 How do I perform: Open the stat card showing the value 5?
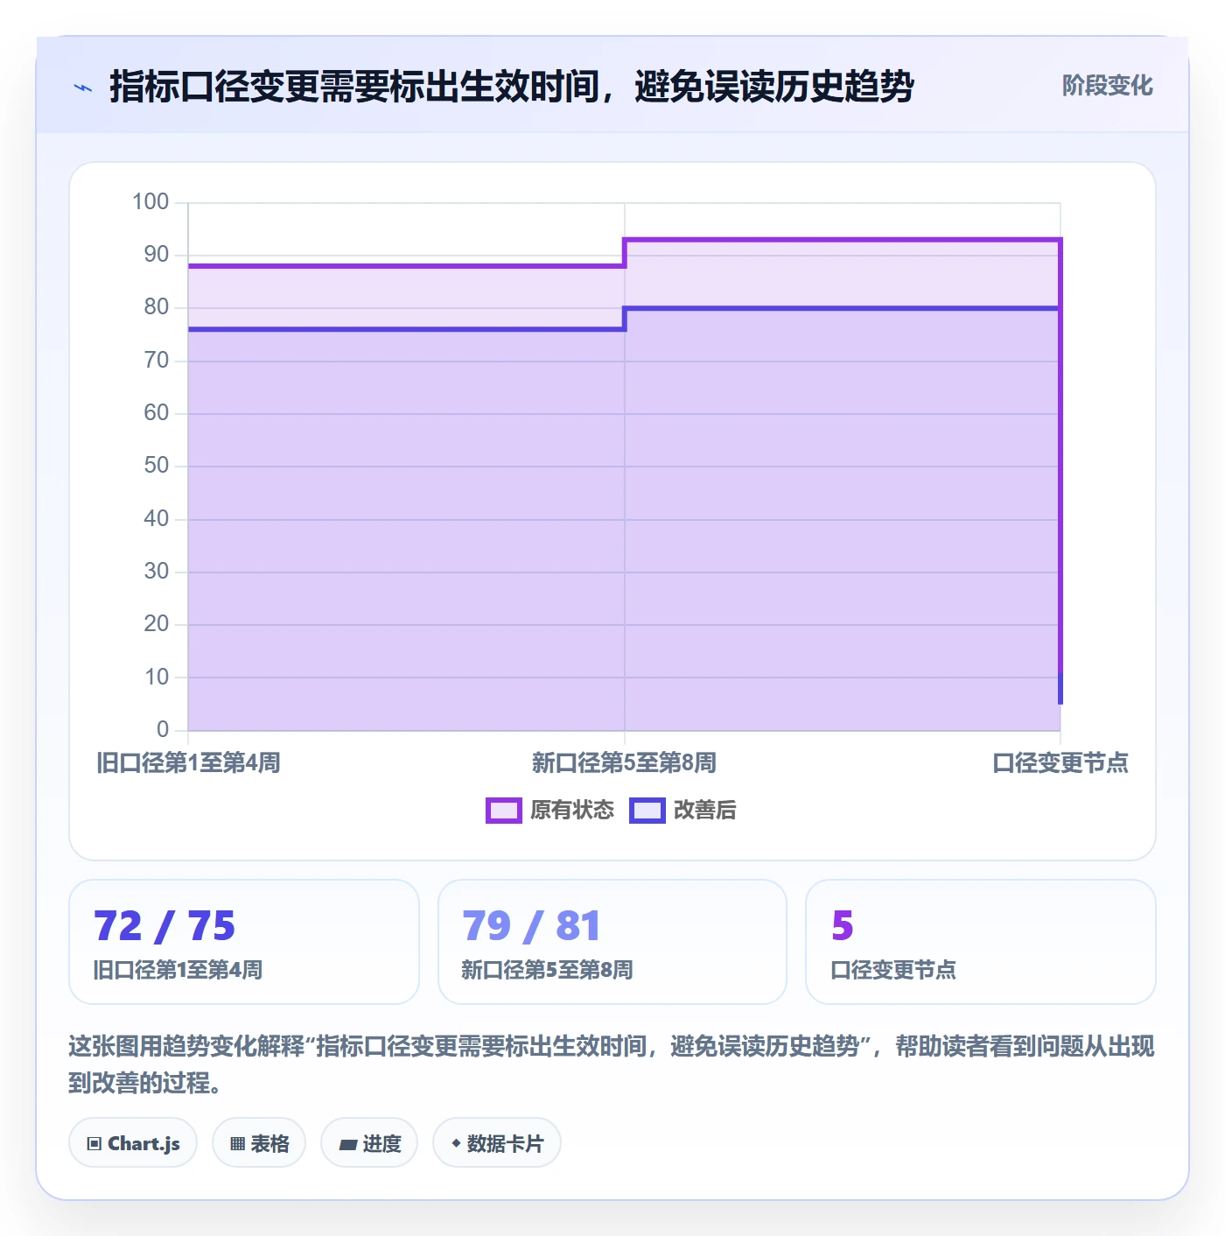coord(981,942)
